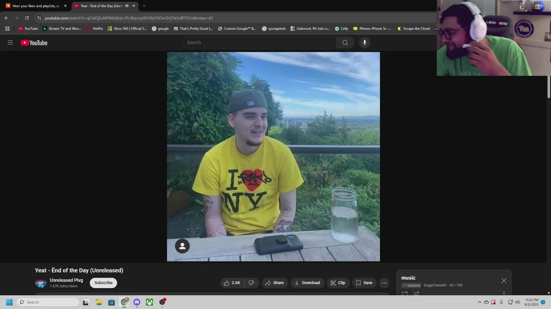Subscribe to Unreleased Plvg
The image size is (551, 309).
103,283
